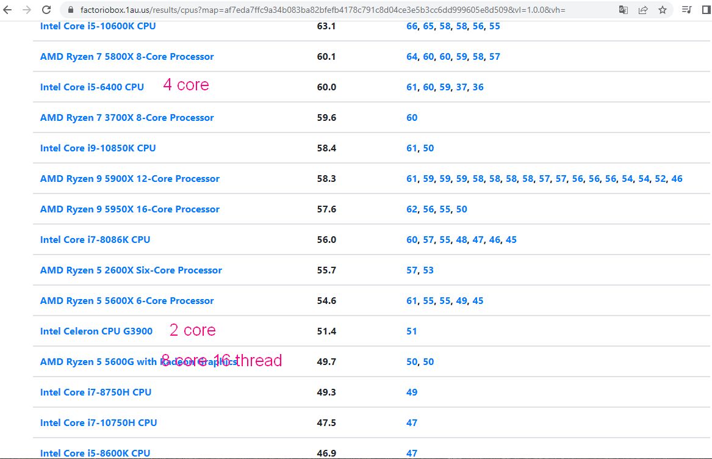712x459 pixels.
Task: Select the 58.4 average score value
Action: point(326,148)
